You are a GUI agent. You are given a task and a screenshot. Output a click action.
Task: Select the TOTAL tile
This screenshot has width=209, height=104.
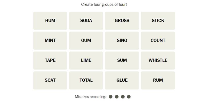pyautogui.click(x=86, y=80)
